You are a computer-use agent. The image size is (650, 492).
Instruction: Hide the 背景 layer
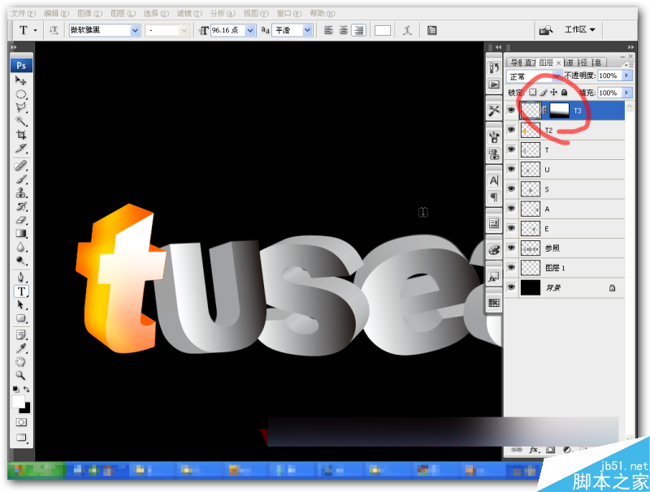[511, 287]
